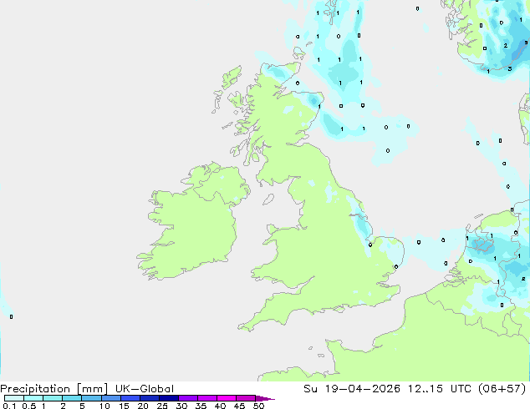Click the 20–25 mm dark blue legend swatch

coord(149,398)
